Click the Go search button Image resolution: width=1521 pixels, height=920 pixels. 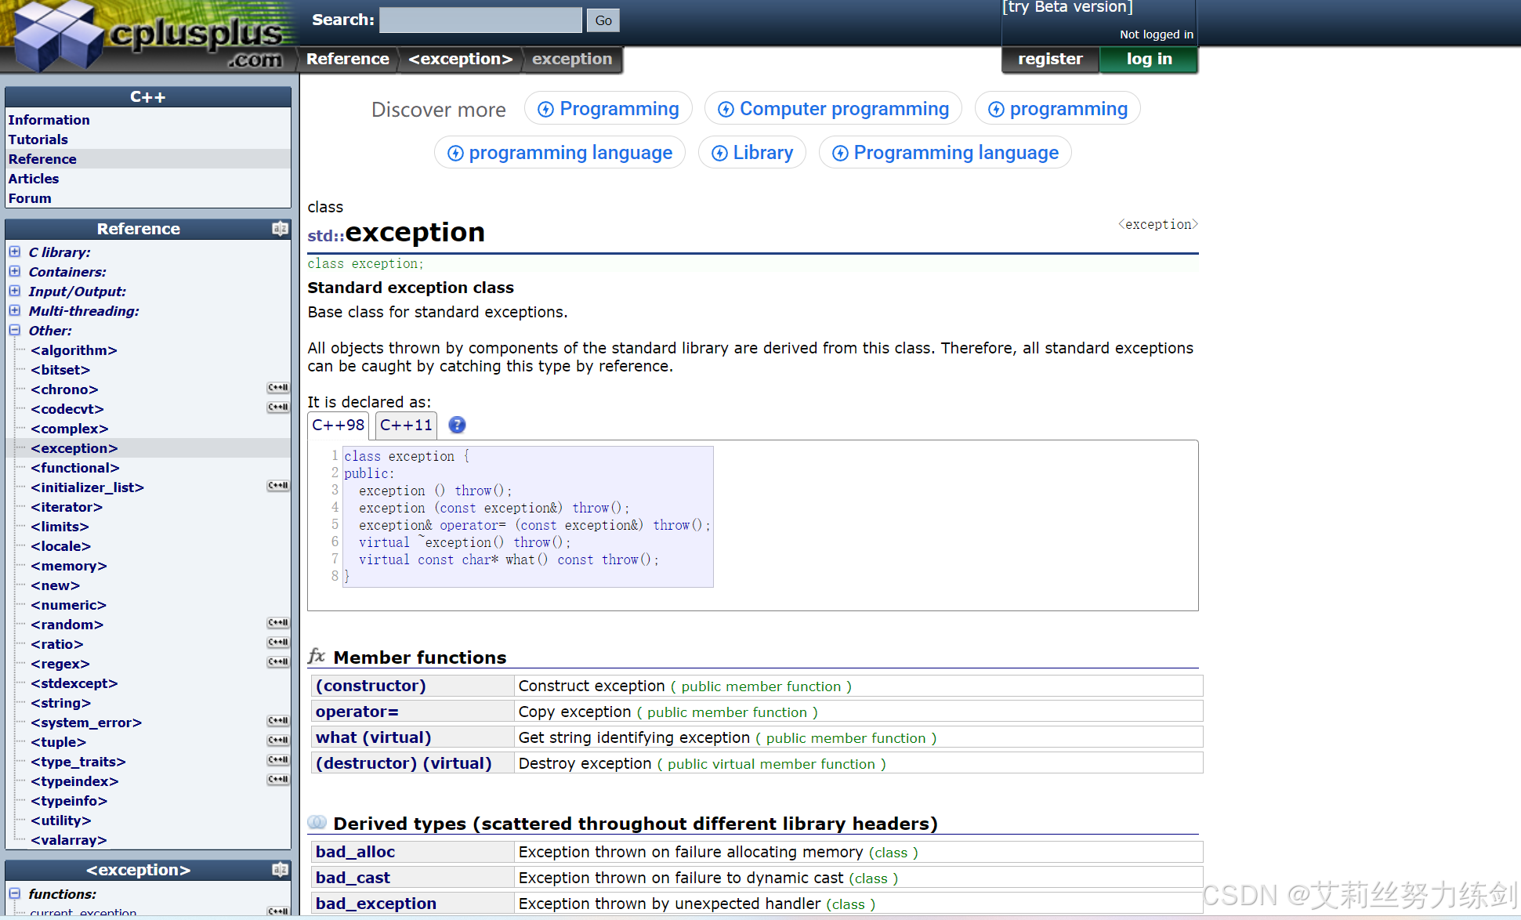(x=603, y=20)
